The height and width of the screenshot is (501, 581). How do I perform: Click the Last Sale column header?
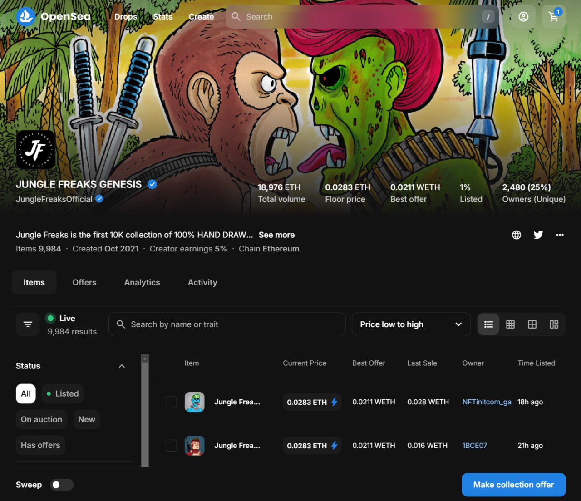(x=422, y=363)
